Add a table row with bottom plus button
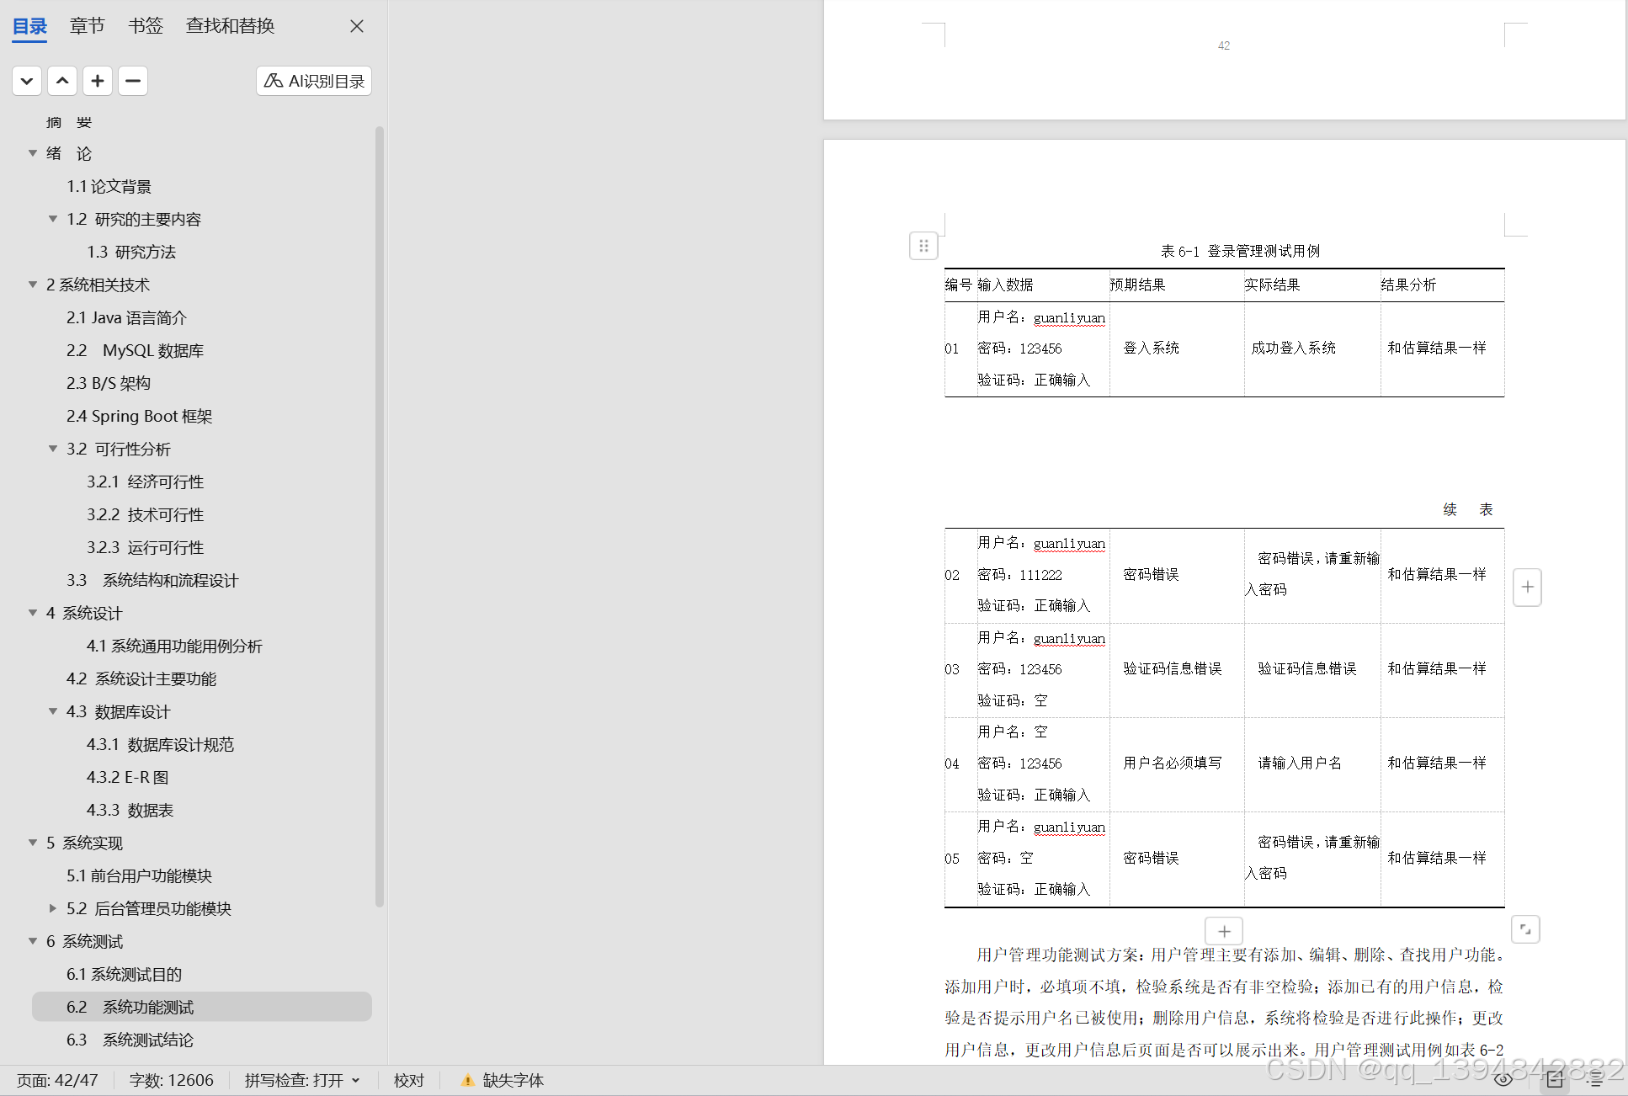The height and width of the screenshot is (1096, 1628). pos(1224,931)
